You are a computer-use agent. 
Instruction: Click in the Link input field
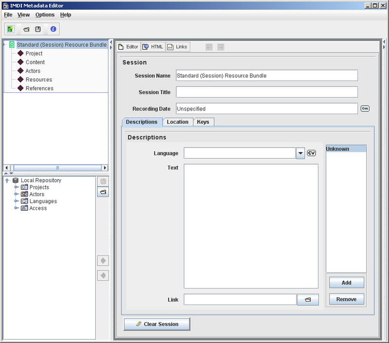(x=240, y=300)
